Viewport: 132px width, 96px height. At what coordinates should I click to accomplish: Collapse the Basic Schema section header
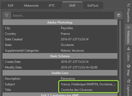pyautogui.click(x=60, y=56)
